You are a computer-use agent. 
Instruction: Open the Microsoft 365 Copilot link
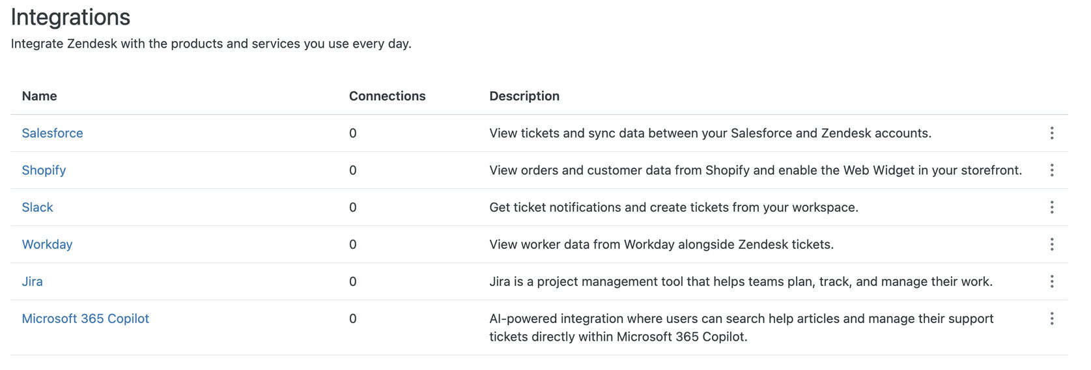pyautogui.click(x=85, y=319)
